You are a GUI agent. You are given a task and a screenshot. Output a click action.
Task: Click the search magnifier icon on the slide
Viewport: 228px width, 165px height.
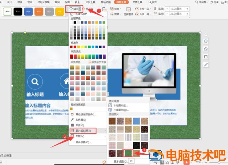pos(35,82)
